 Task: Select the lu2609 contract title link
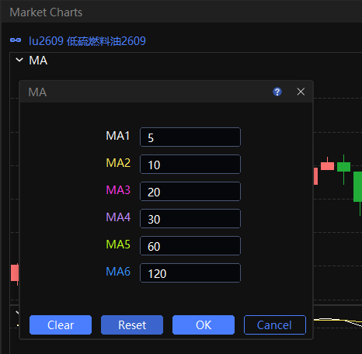click(87, 41)
